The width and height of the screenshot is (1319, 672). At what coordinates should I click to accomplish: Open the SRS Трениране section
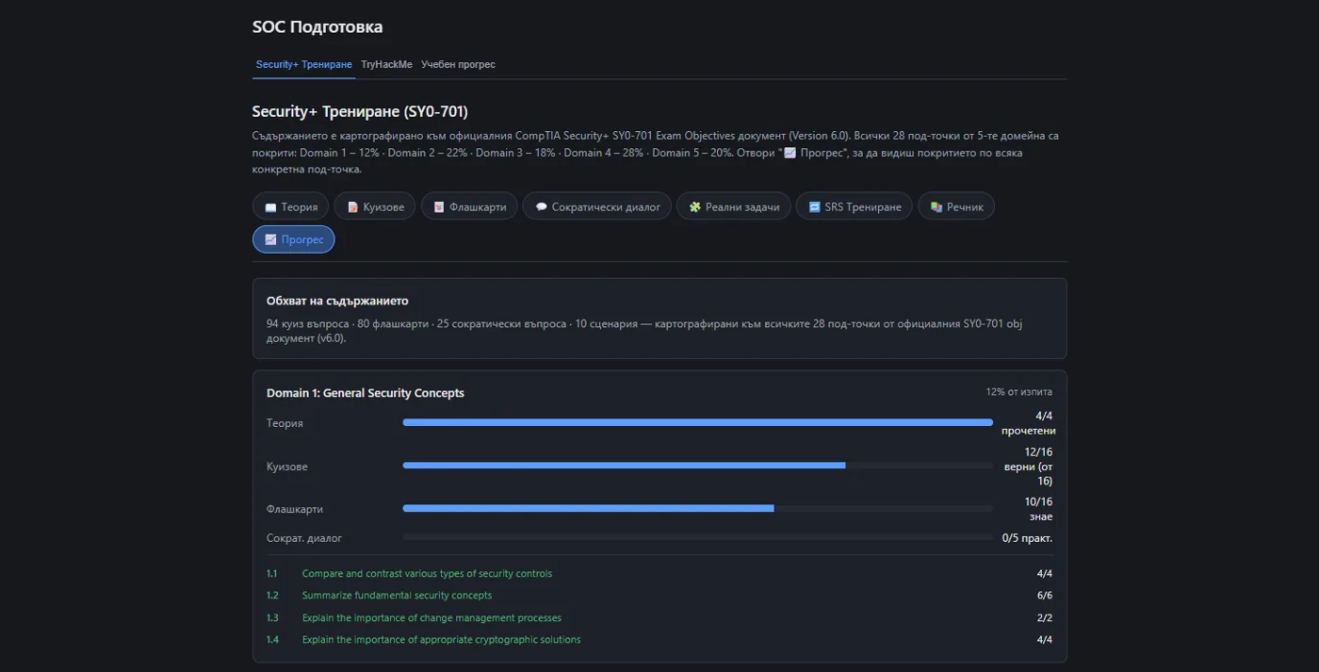click(855, 206)
